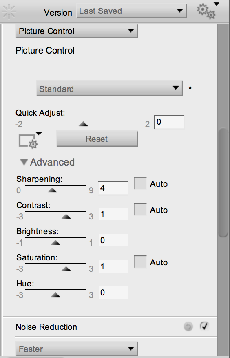Image resolution: width=230 pixels, height=358 pixels.
Task: Open the Standard picture control dropdown
Action: pos(109,88)
